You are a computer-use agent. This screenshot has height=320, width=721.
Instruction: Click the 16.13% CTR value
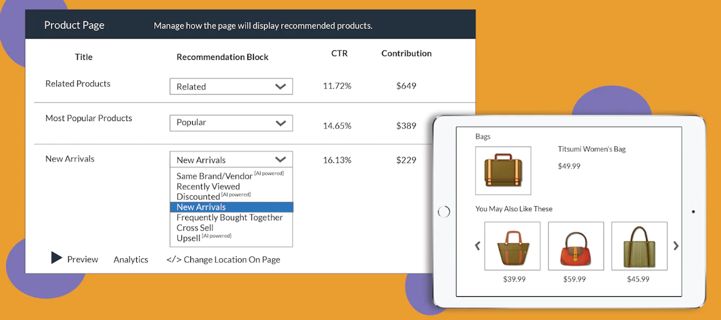[x=337, y=160]
